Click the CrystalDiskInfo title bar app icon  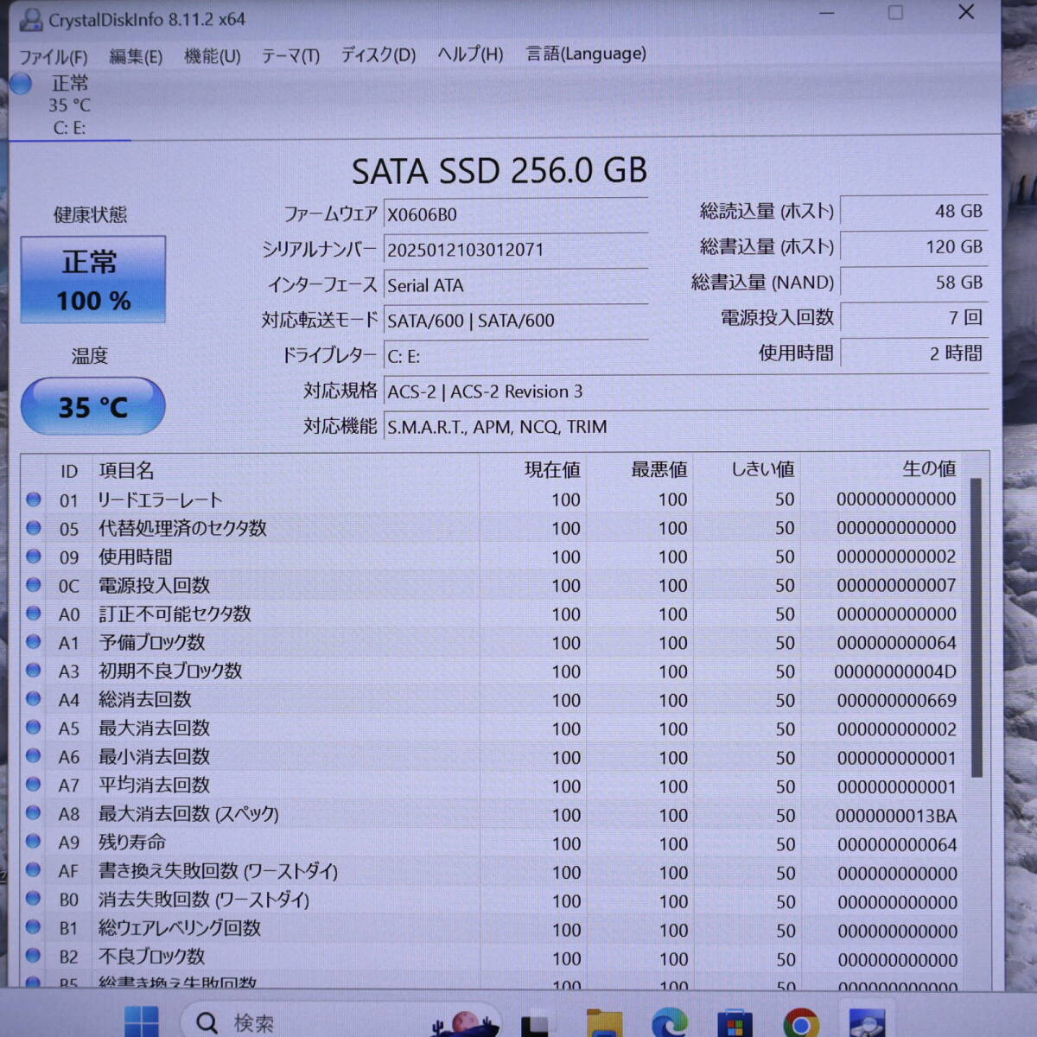(30, 20)
